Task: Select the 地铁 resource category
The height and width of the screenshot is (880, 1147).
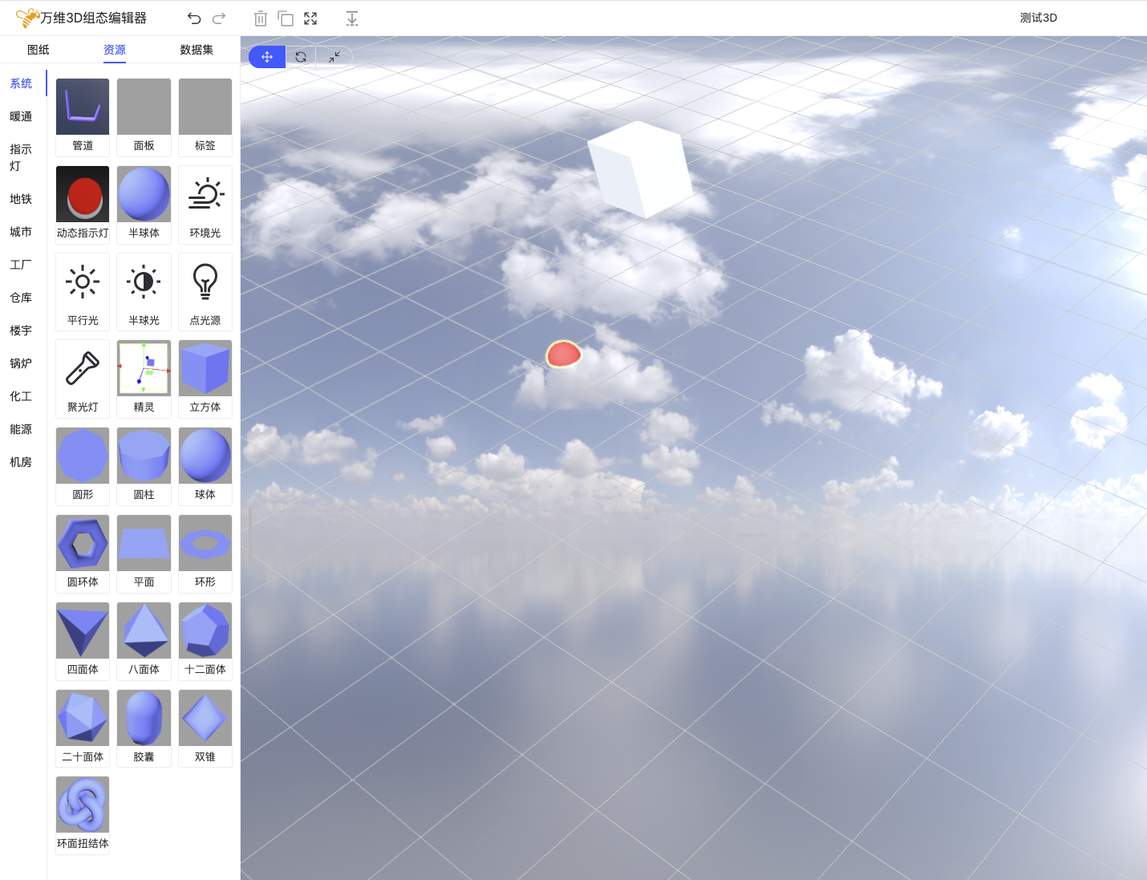Action: 21,199
